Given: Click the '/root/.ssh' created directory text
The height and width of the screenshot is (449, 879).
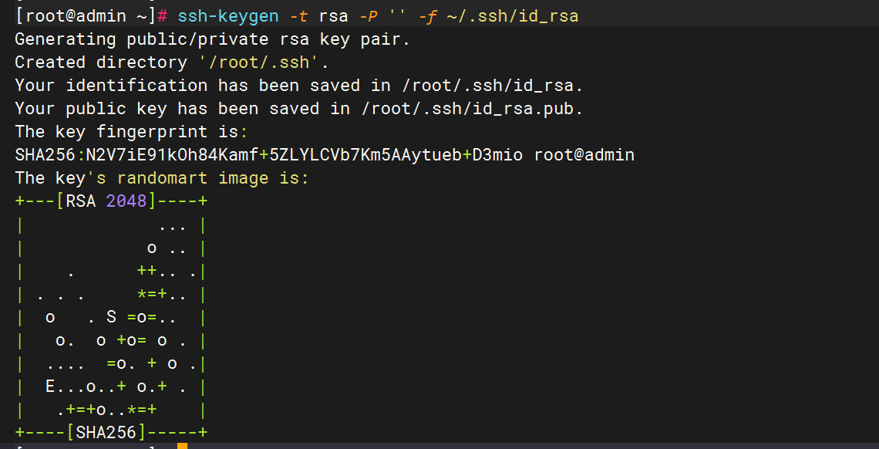Looking at the screenshot, I should (x=259, y=62).
